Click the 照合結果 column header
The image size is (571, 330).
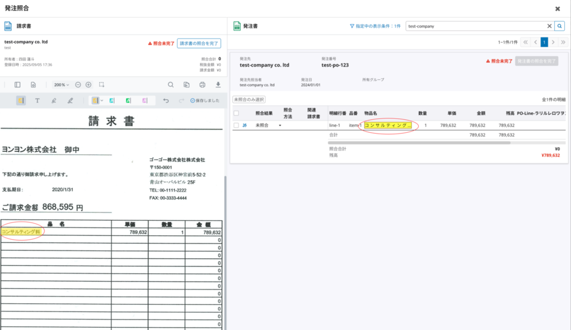(x=264, y=113)
